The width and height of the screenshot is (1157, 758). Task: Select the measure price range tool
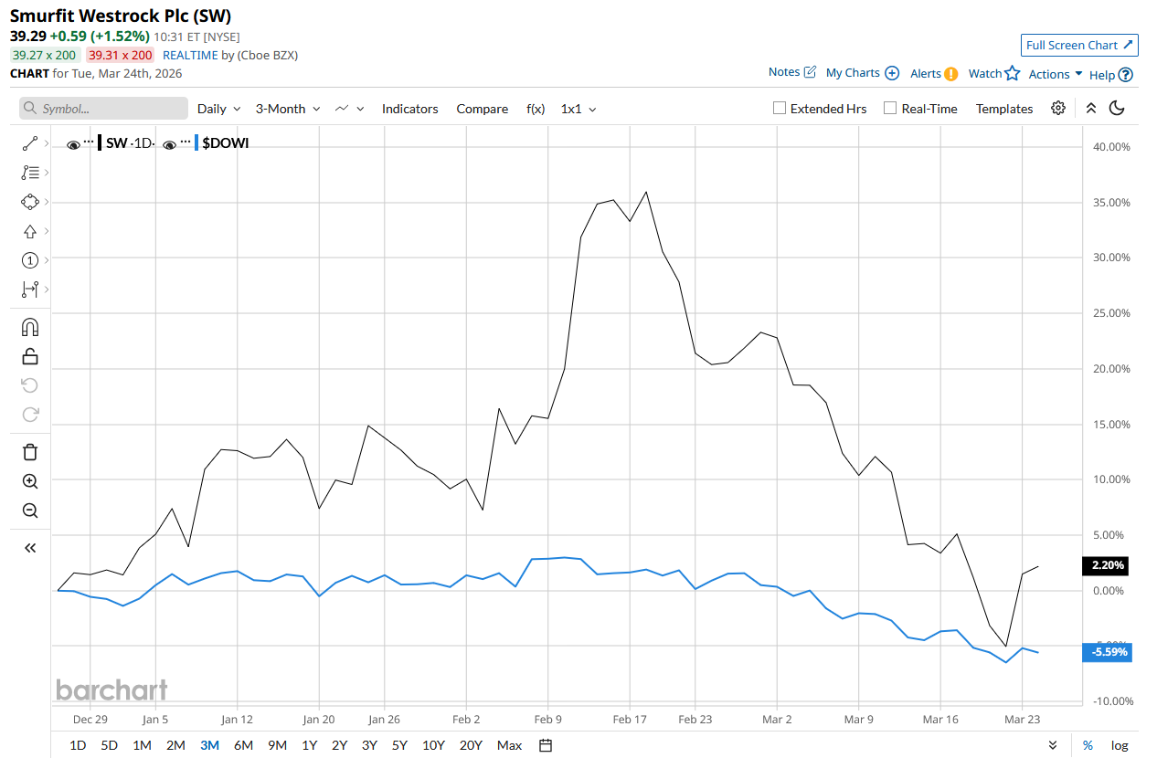tap(29, 290)
